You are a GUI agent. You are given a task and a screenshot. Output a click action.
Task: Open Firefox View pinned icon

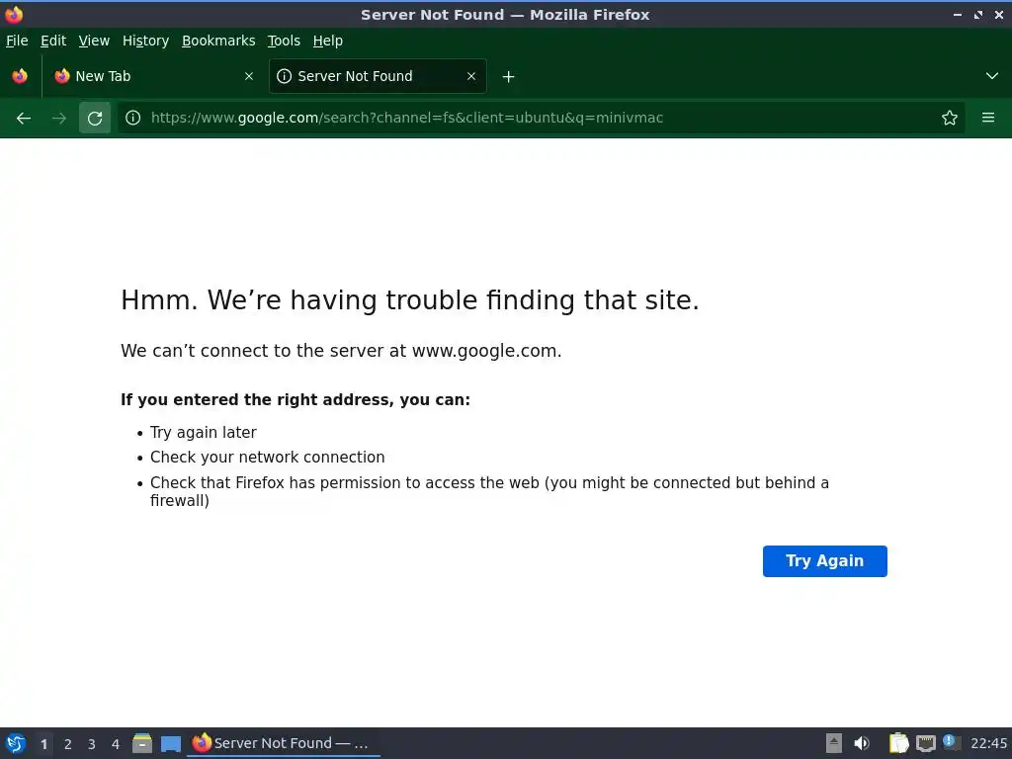pos(20,76)
